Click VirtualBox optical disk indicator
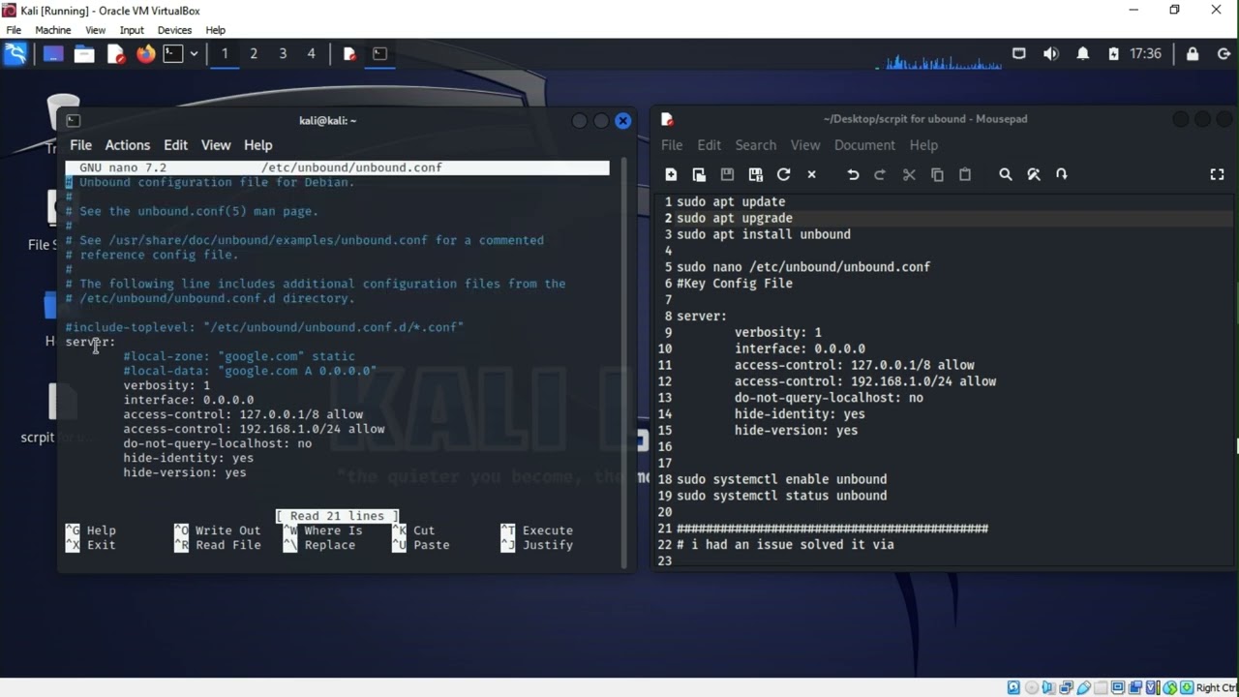 coord(1031,687)
